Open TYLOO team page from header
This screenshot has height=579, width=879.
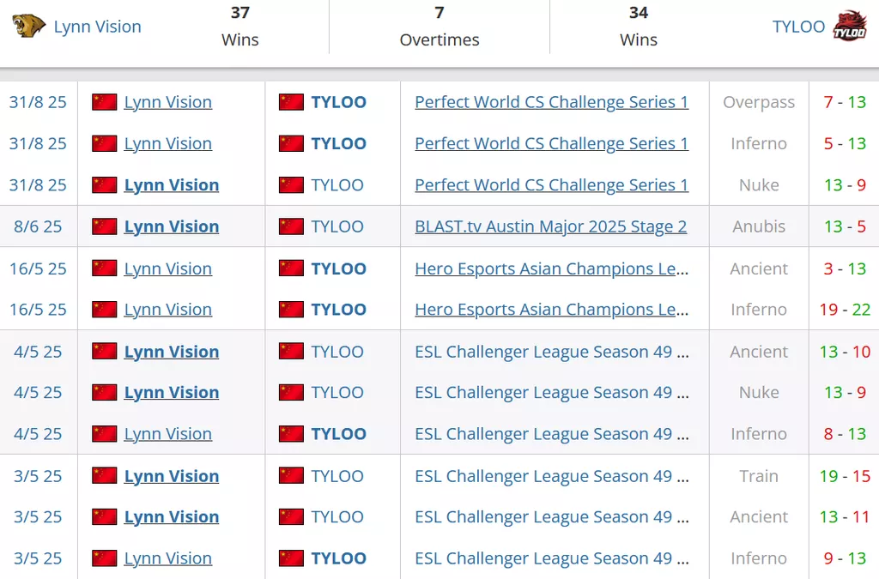click(798, 27)
